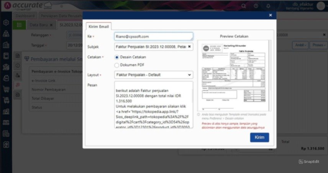Click the Tanggal date field
Screen dimensions: 328x173
(75, 45)
